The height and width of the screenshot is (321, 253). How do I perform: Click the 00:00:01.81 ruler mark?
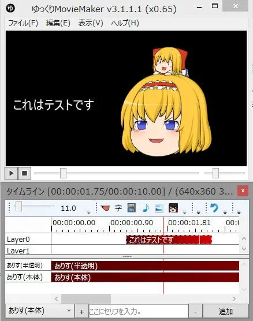click(x=189, y=222)
